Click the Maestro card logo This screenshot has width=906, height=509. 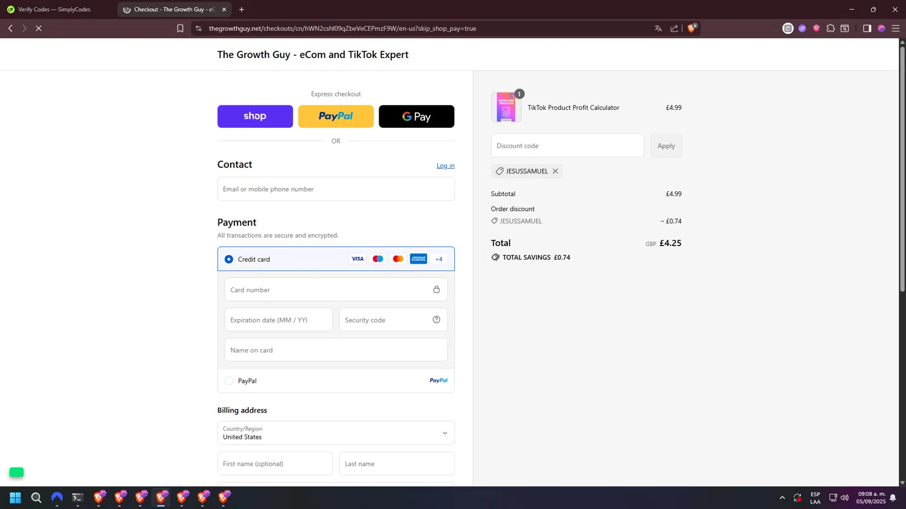click(x=378, y=259)
